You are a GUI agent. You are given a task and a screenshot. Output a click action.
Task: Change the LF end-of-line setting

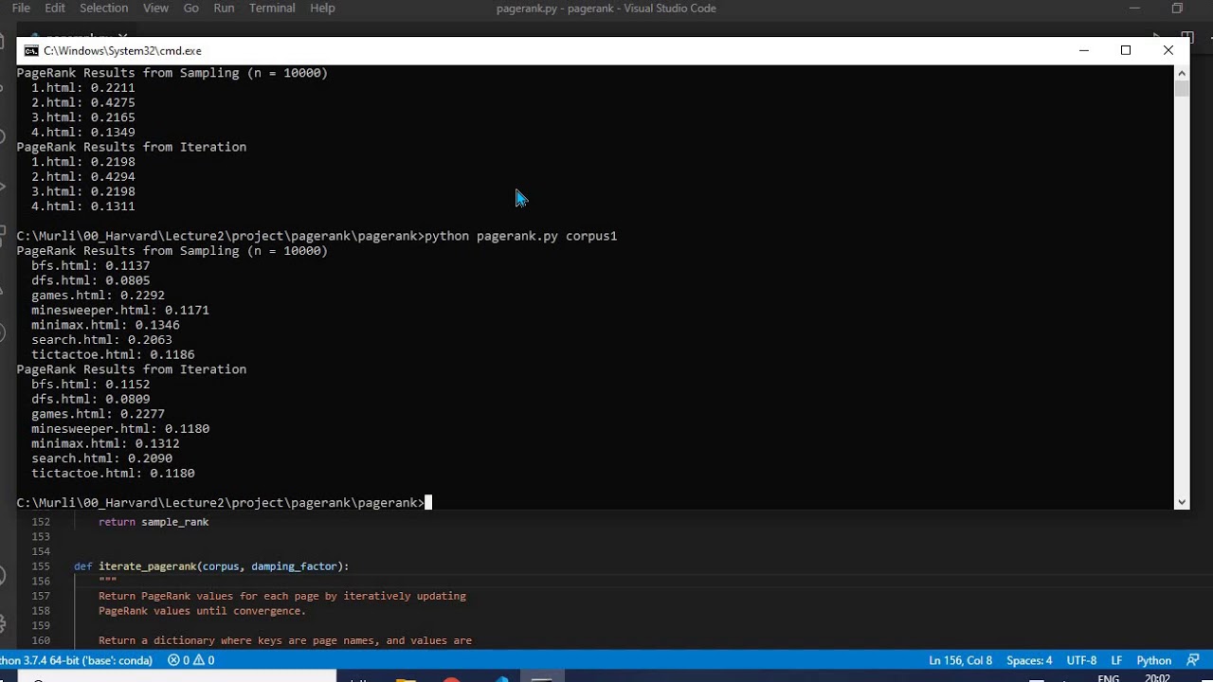coord(1116,660)
